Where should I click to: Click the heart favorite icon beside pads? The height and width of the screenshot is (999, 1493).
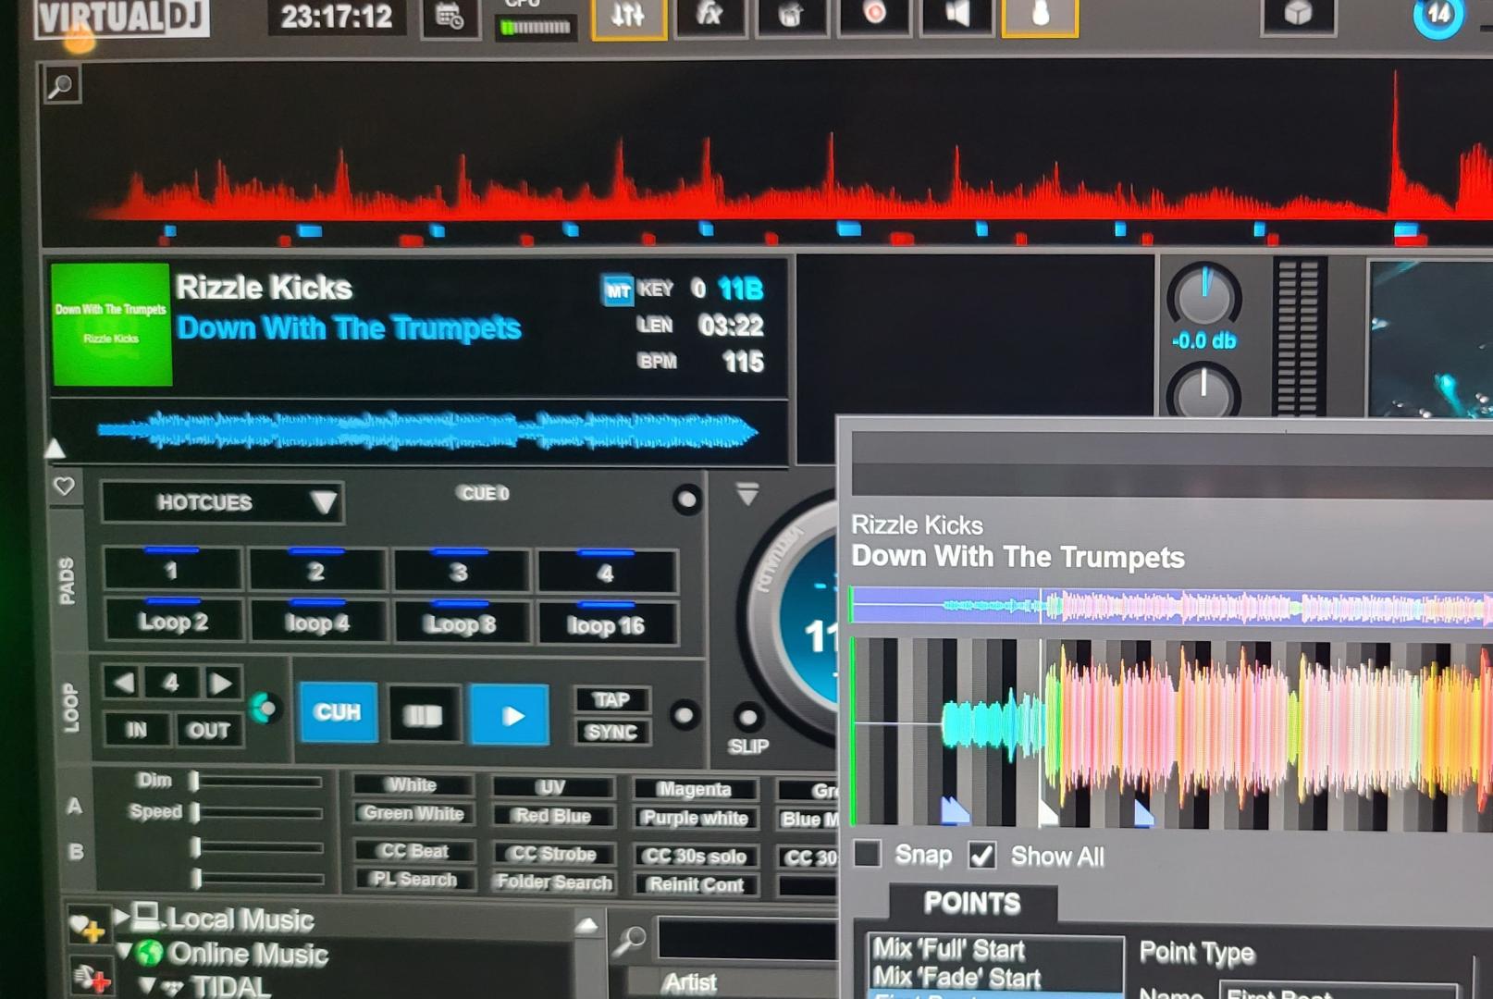pyautogui.click(x=64, y=487)
